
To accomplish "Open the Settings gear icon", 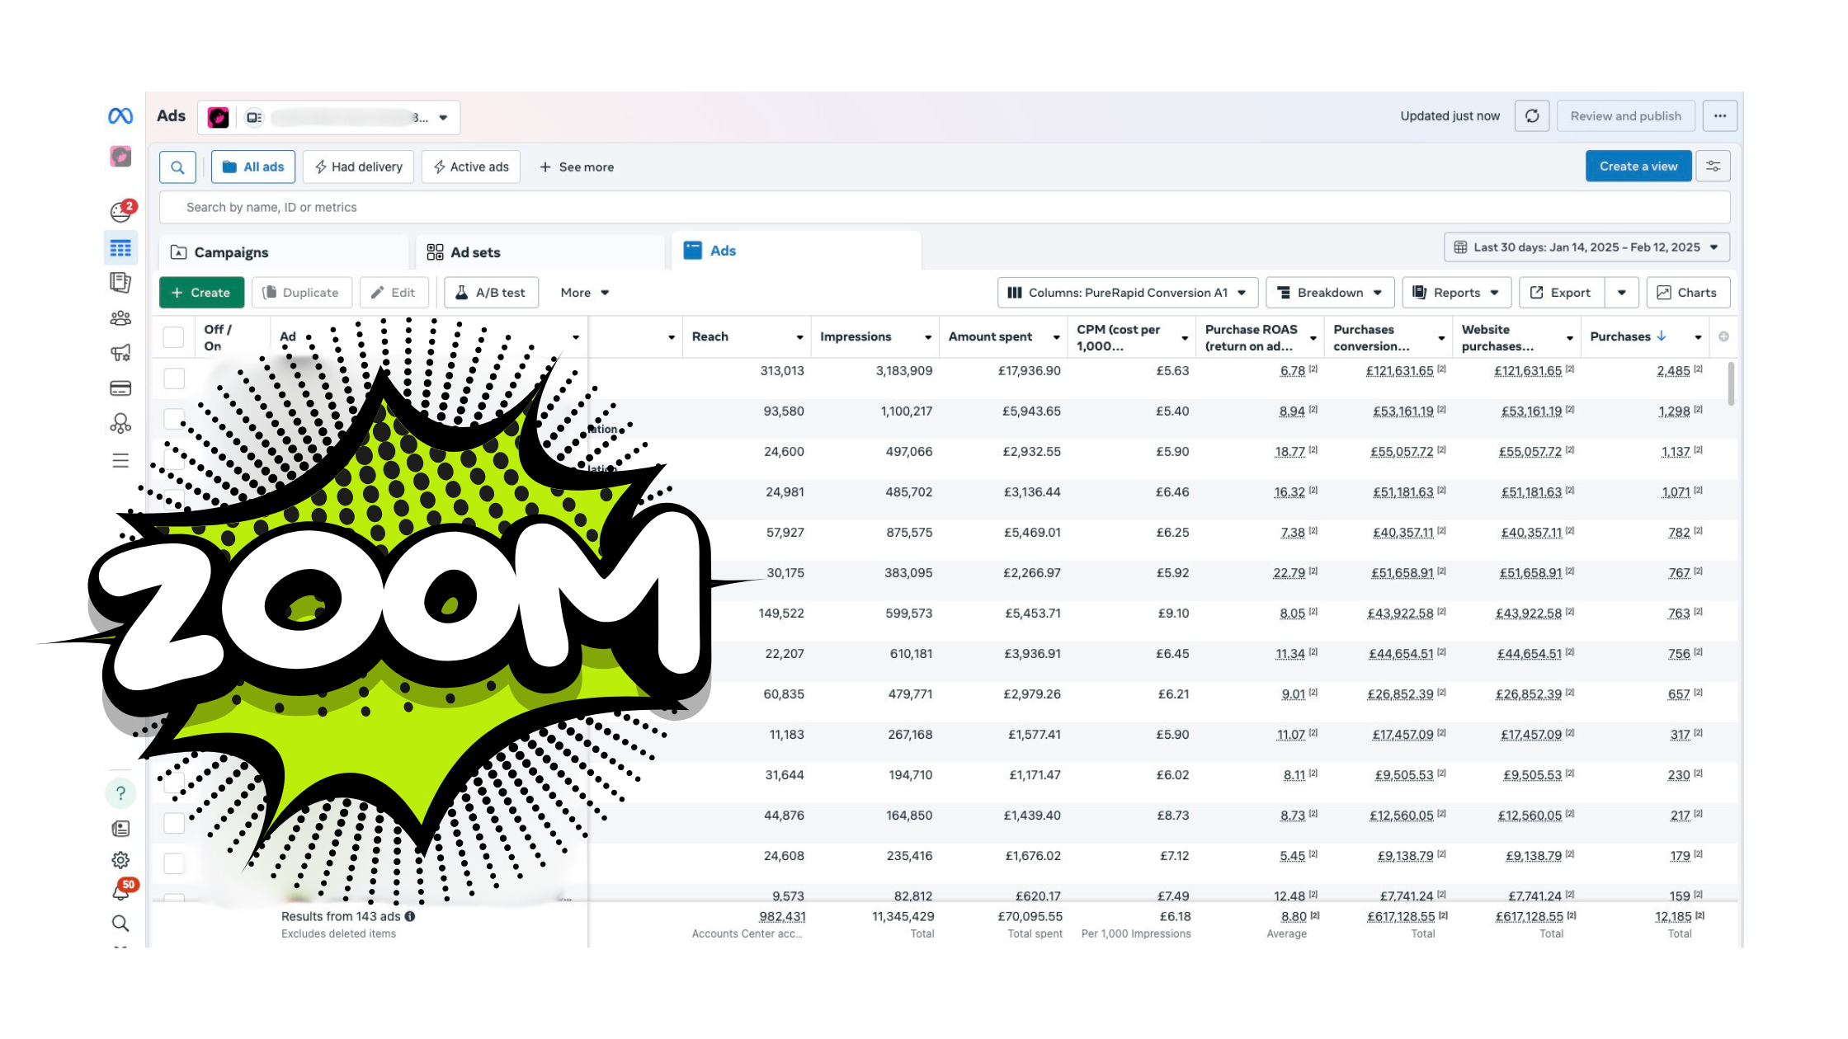I will [x=120, y=861].
